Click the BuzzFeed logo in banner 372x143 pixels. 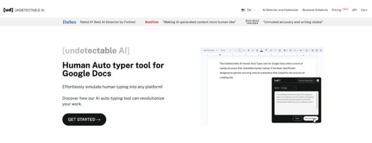pos(151,22)
